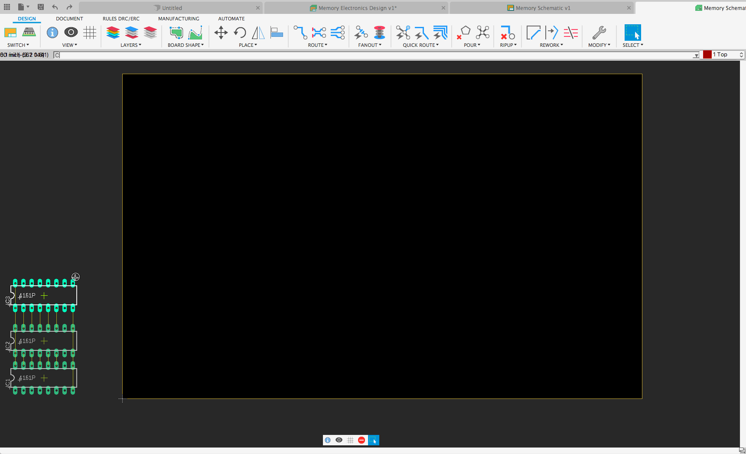Screen dimensions: 746x454
Task: Click the second Pour group icon
Action: coord(482,33)
